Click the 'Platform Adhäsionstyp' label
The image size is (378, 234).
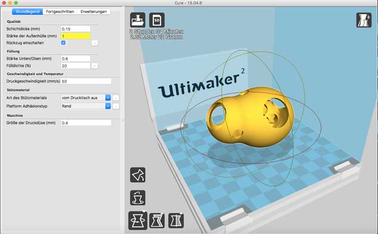(x=27, y=106)
